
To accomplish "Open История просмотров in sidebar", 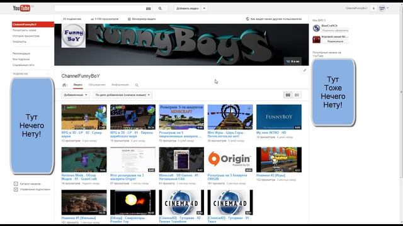I will 26,36.
